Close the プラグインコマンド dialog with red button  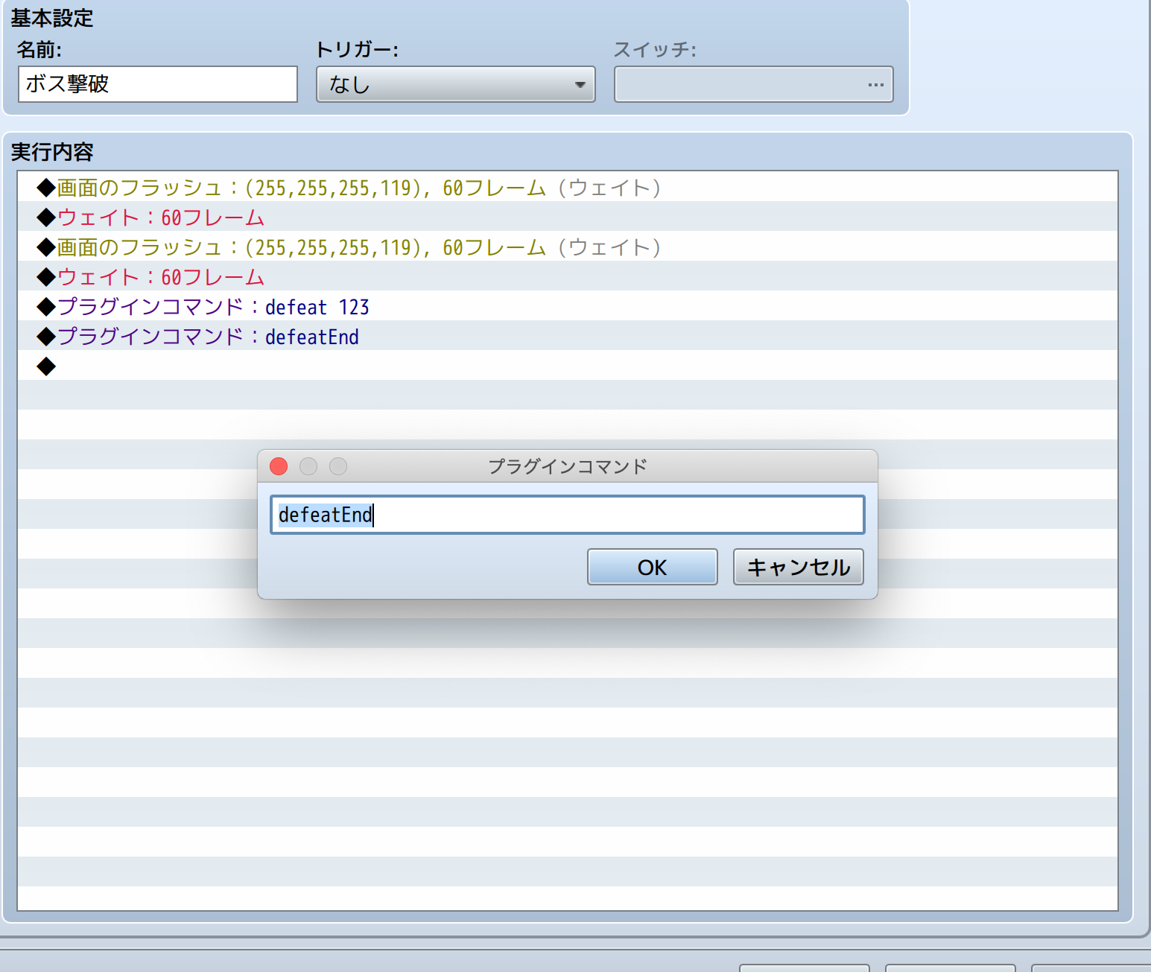tap(279, 466)
